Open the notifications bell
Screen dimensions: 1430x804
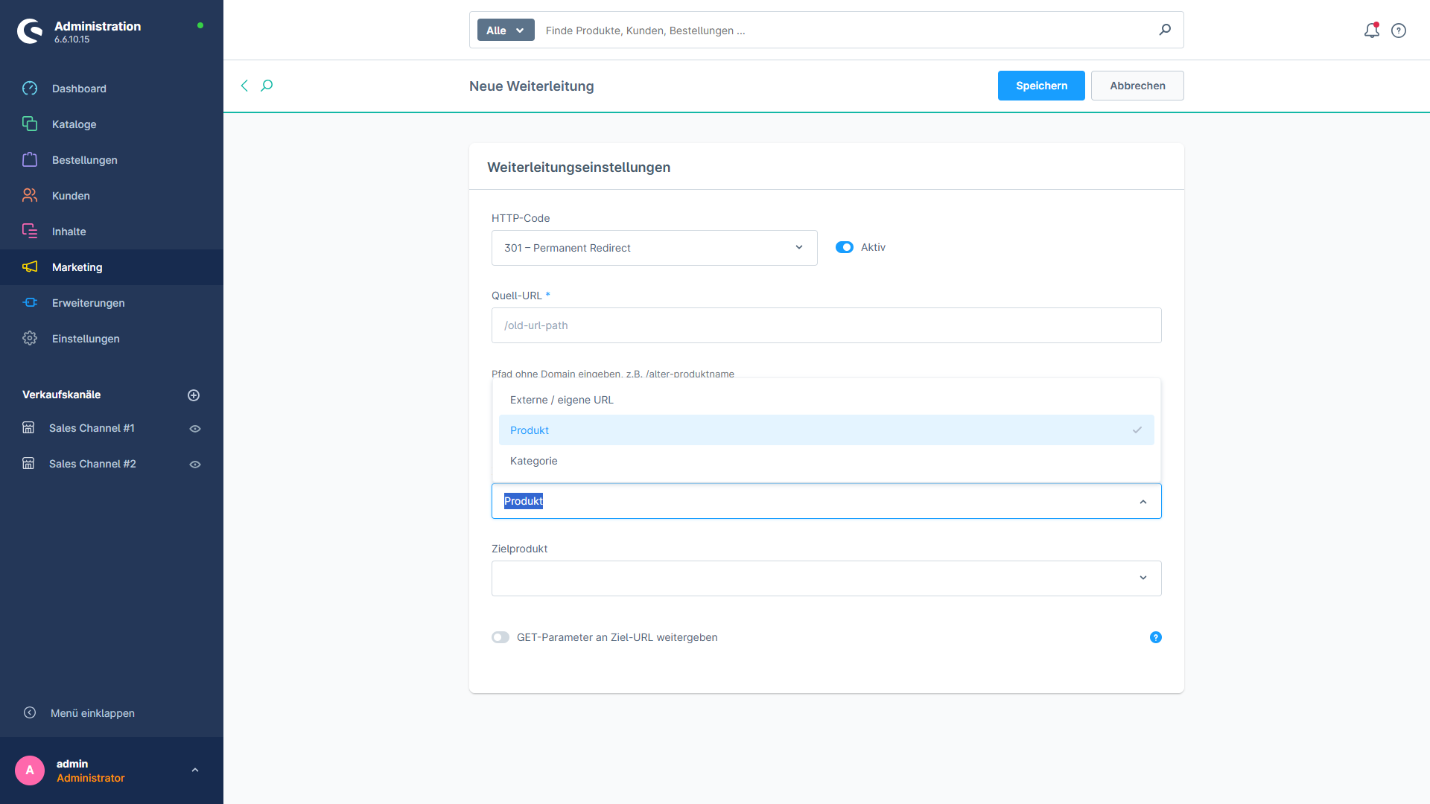coord(1371,31)
